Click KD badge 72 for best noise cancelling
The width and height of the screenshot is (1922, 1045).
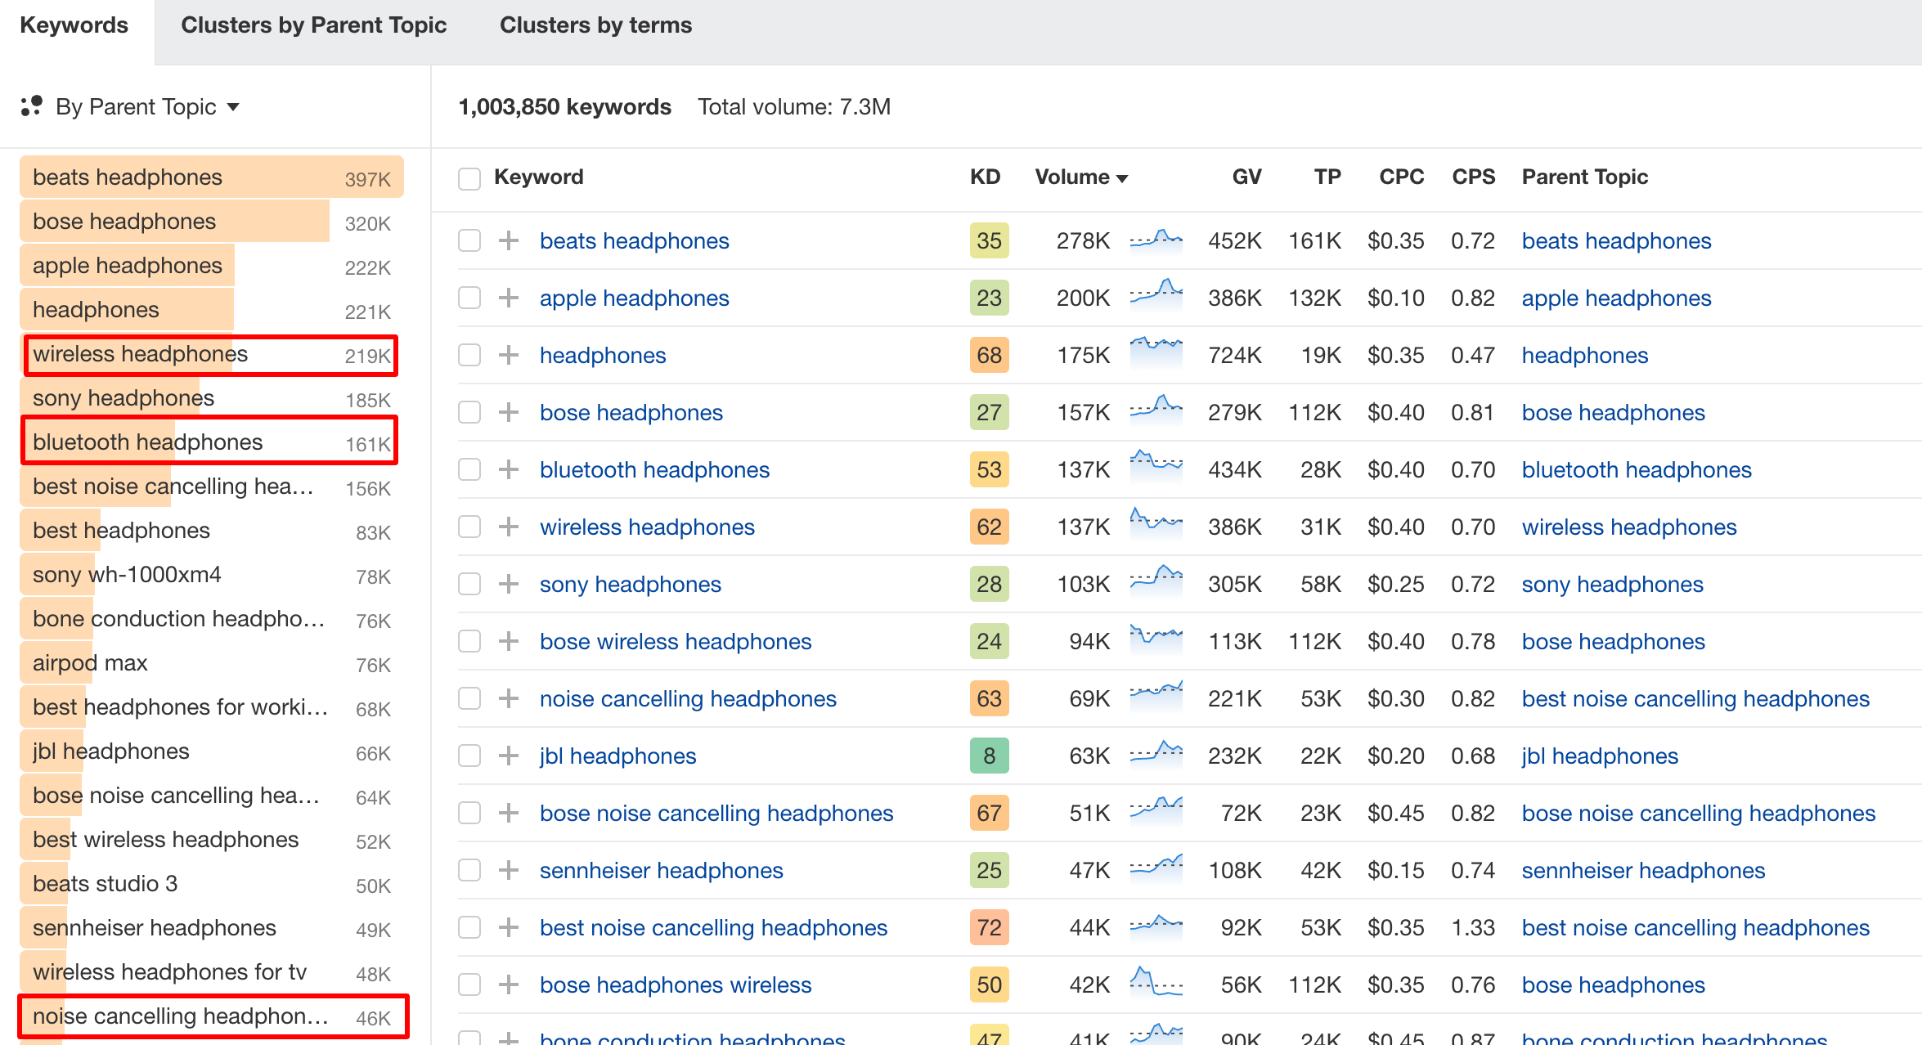pyautogui.click(x=989, y=927)
